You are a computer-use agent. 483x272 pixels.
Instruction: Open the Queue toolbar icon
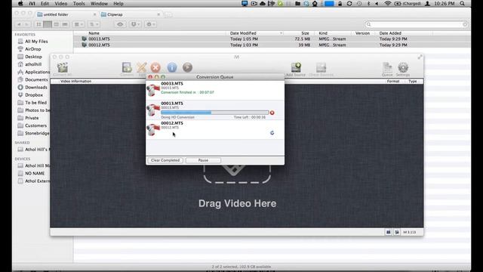(x=387, y=67)
